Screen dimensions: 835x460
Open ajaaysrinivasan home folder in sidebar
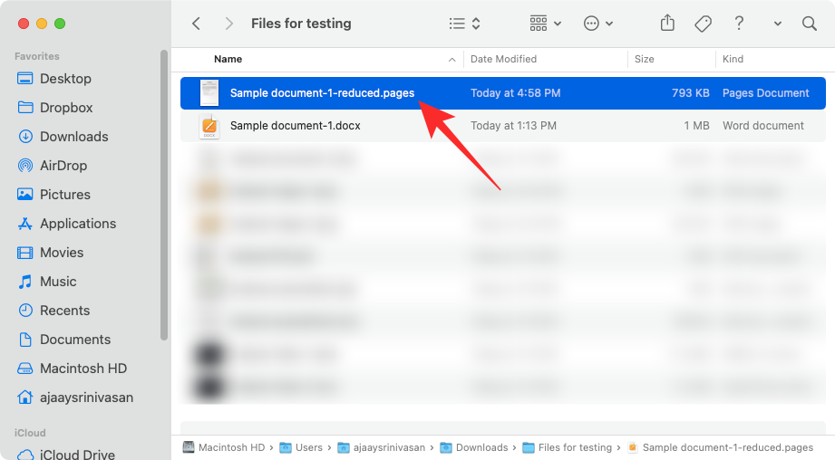point(74,398)
